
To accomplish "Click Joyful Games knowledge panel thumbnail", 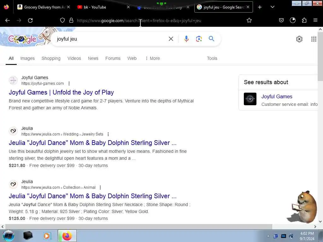I will (250, 99).
